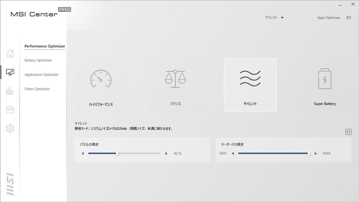Click the MIN keyboard brightness label
The height and width of the screenshot is (202, 359).
click(223, 153)
